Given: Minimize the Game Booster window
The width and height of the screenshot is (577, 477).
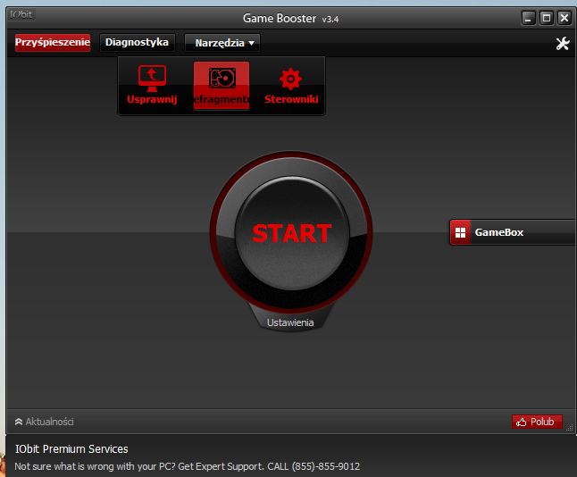Looking at the screenshot, I should point(528,18).
